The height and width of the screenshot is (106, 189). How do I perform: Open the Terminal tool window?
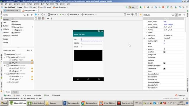pos(56,95)
